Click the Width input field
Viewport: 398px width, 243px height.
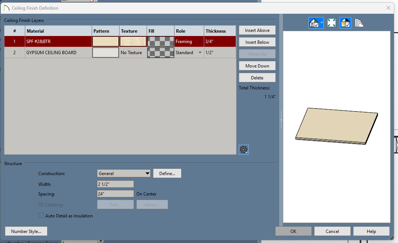click(115, 184)
